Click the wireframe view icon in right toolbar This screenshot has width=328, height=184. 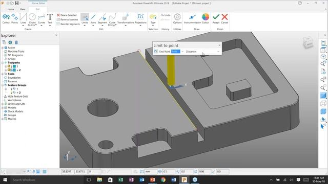323,104
